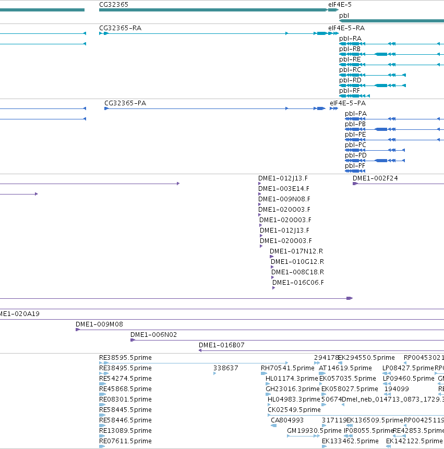
Task: Open the pbl-PE protein label
Action: click(355, 135)
